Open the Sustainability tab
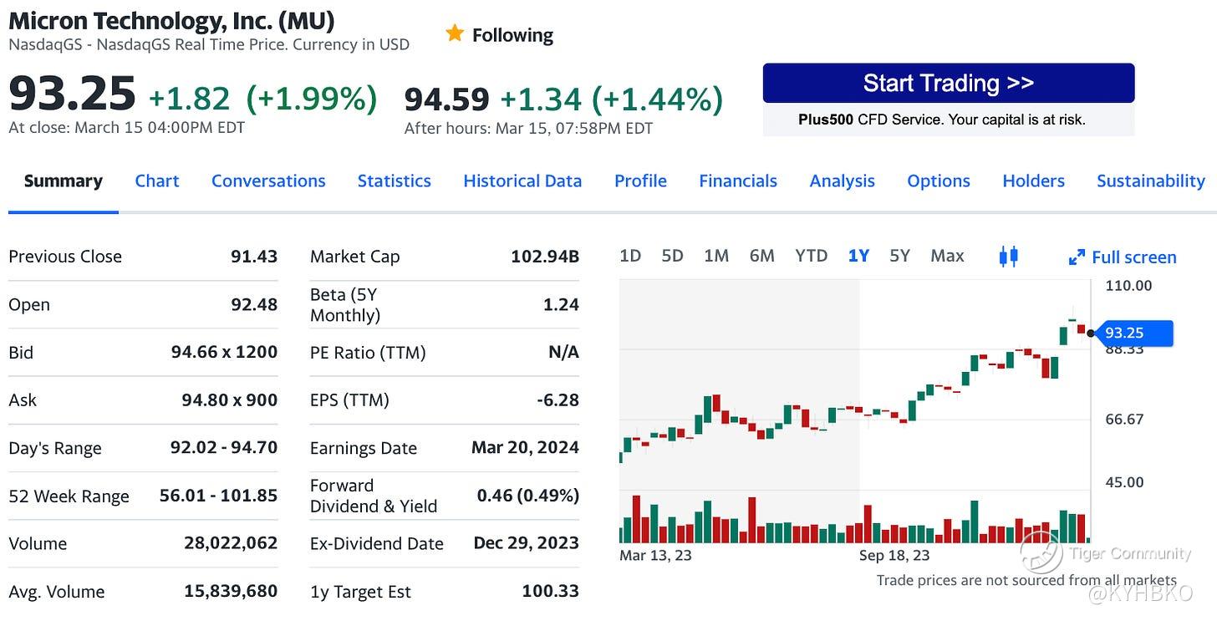This screenshot has height=621, width=1217. point(1150,181)
